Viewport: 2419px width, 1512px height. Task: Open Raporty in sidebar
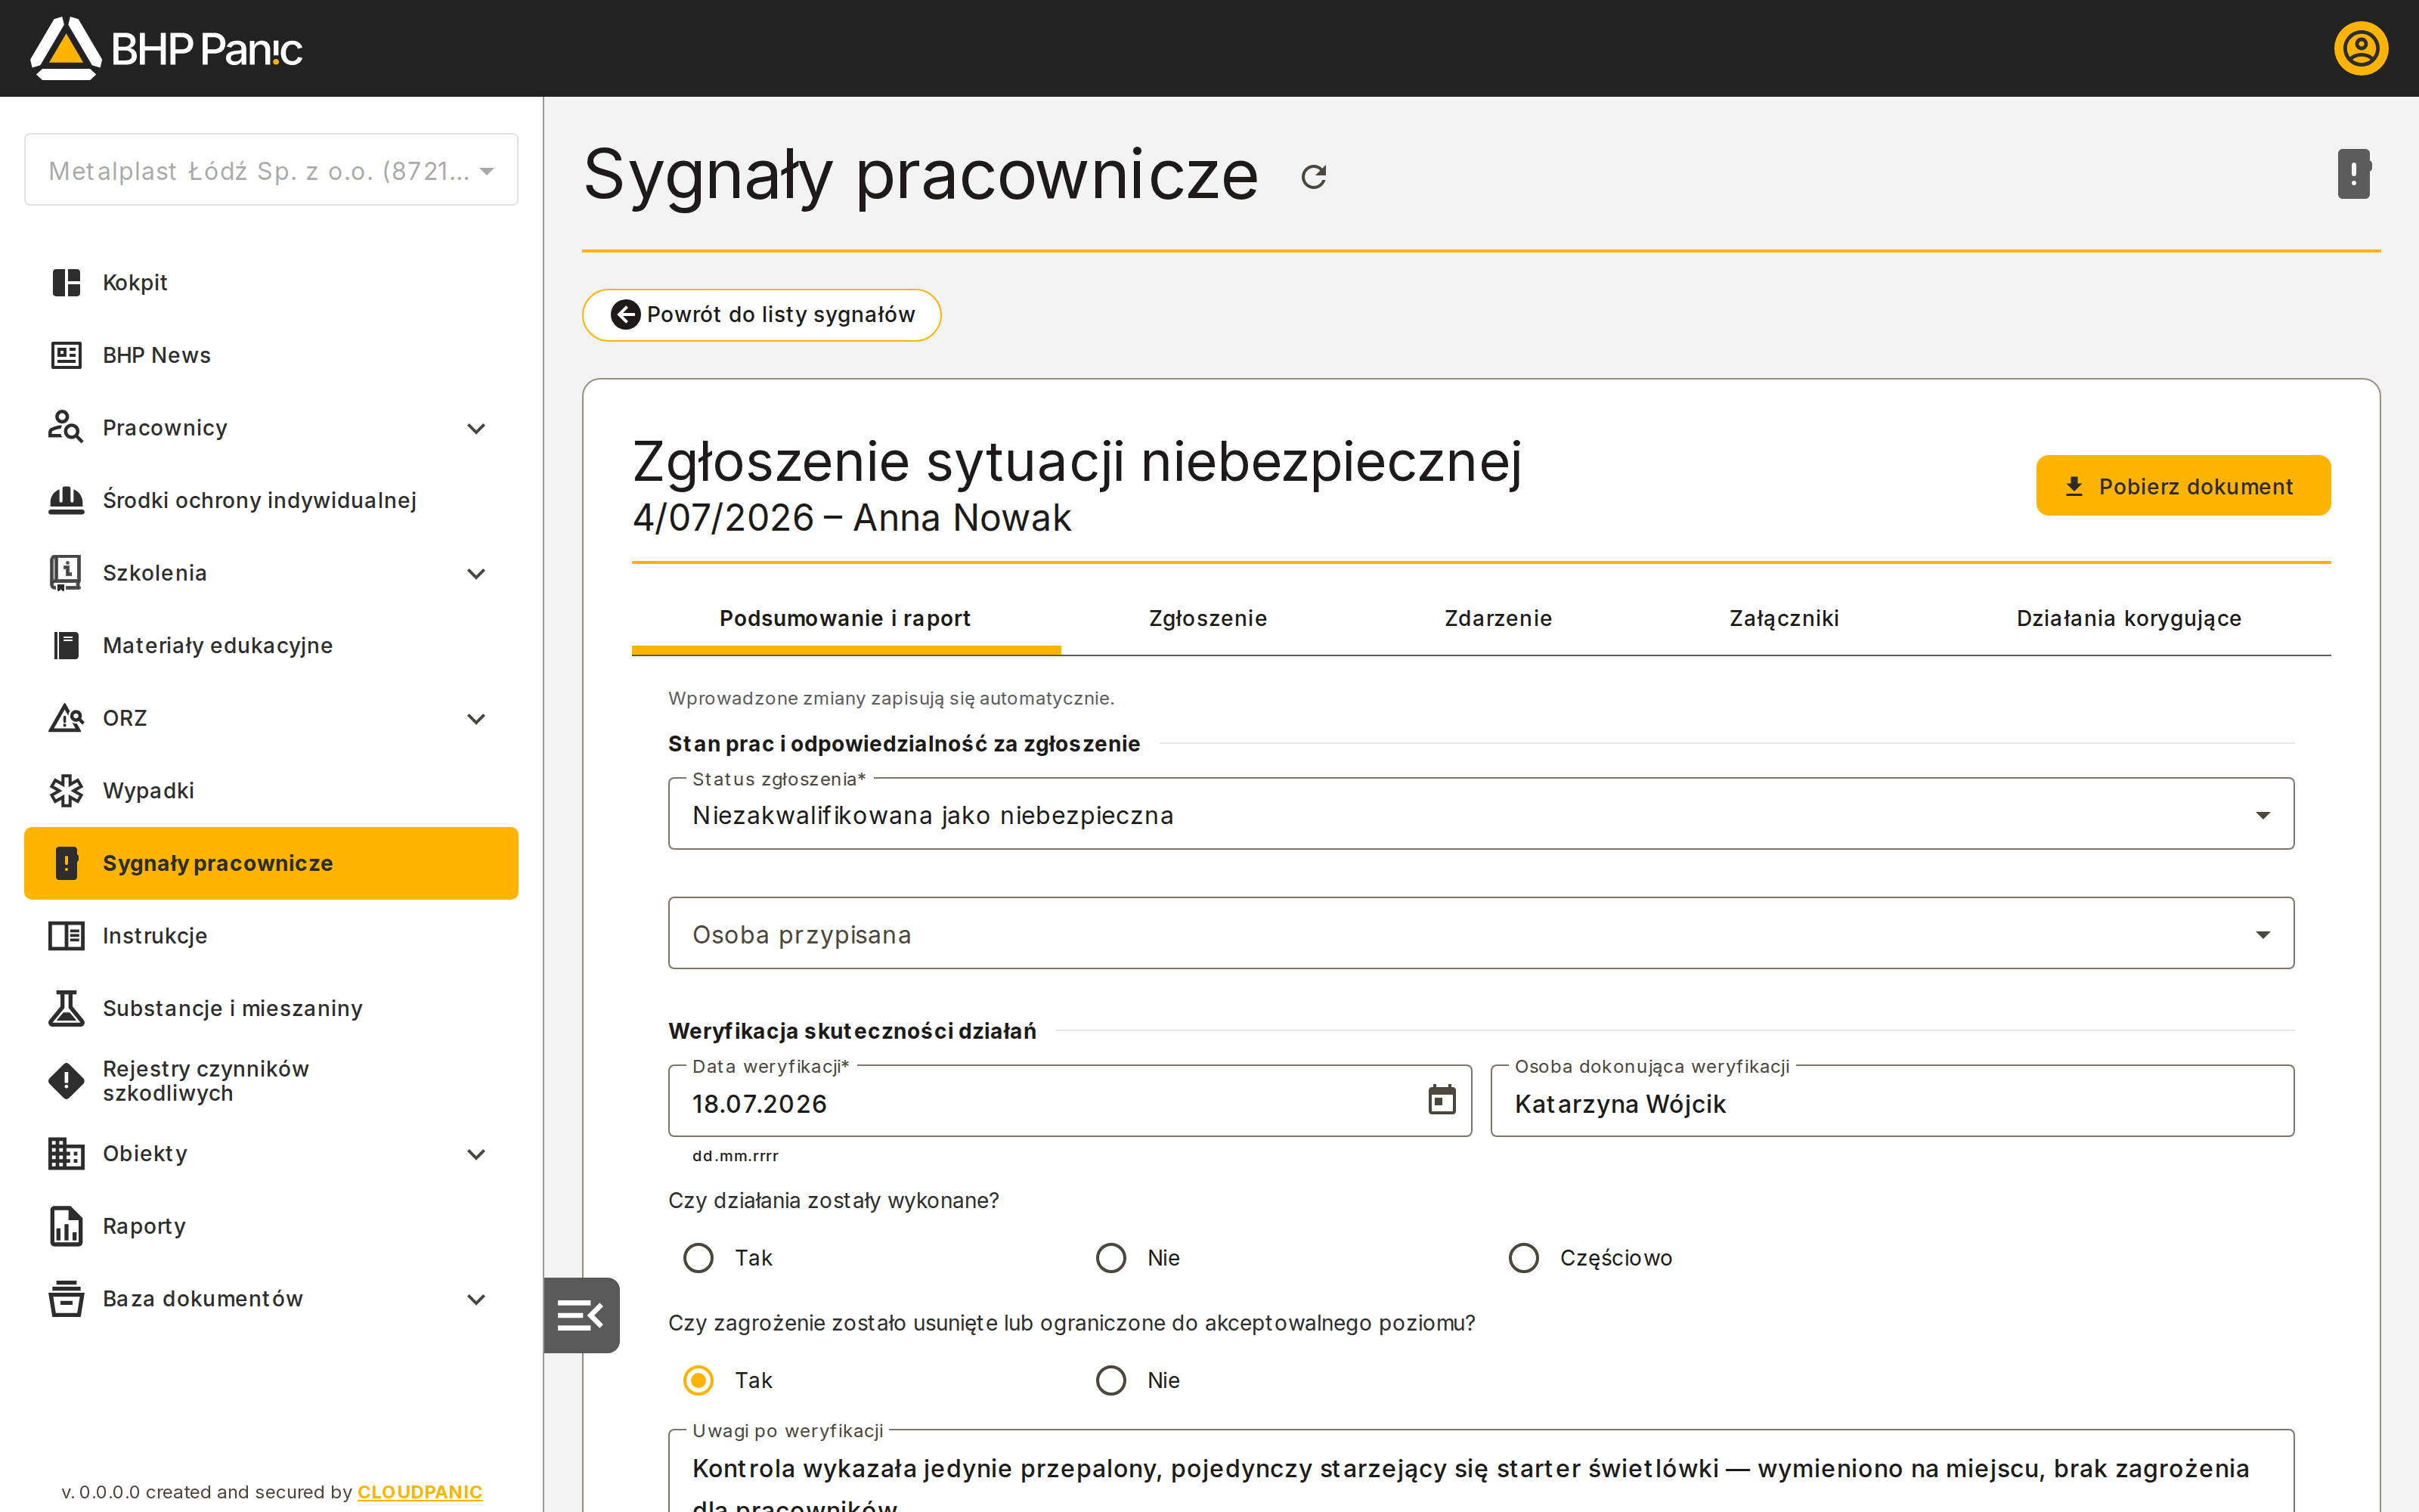[x=271, y=1226]
